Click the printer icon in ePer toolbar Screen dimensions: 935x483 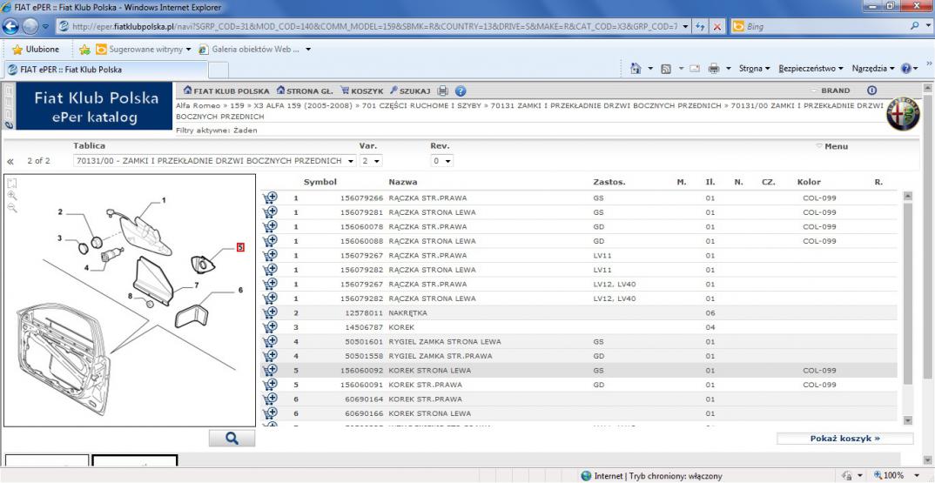click(x=442, y=91)
